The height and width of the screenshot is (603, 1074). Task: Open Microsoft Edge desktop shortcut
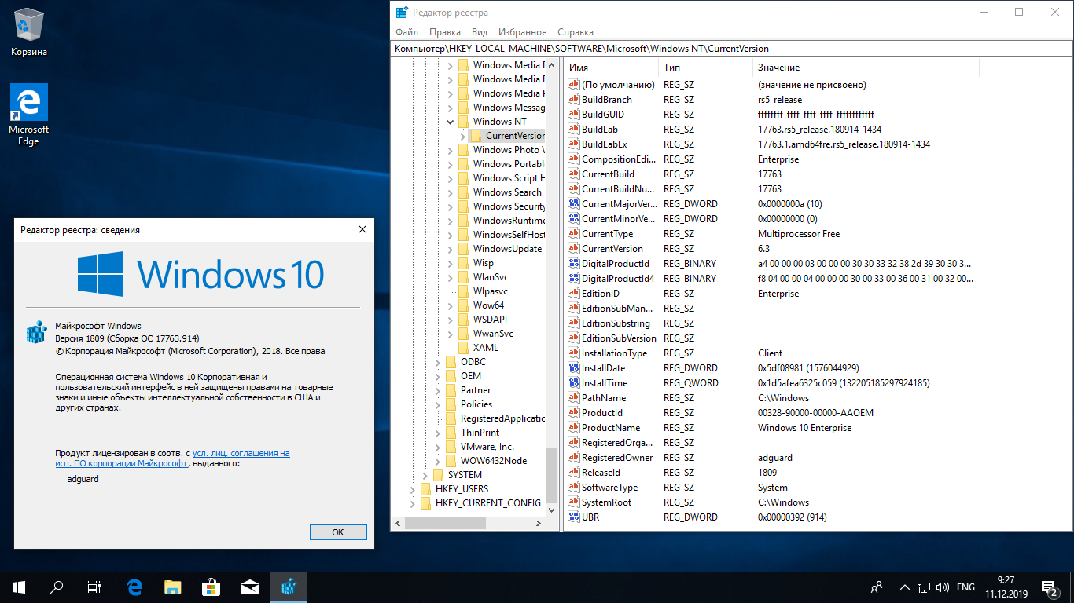tap(29, 114)
